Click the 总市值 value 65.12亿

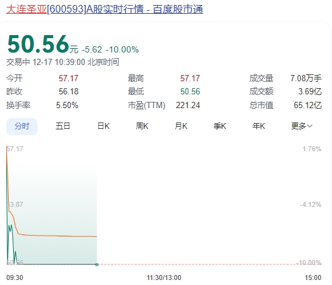(x=308, y=105)
